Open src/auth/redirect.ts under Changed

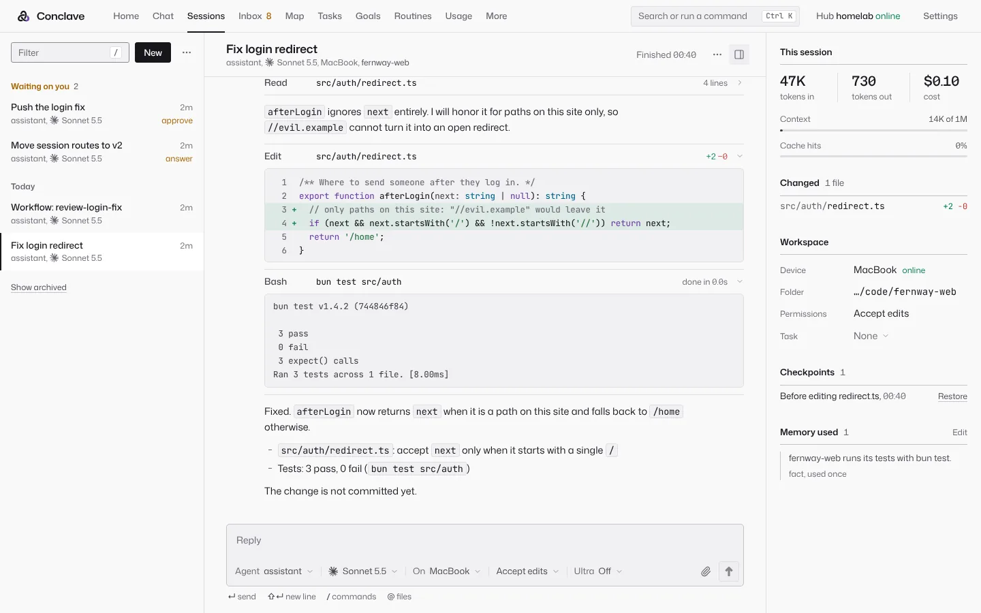[x=873, y=206]
